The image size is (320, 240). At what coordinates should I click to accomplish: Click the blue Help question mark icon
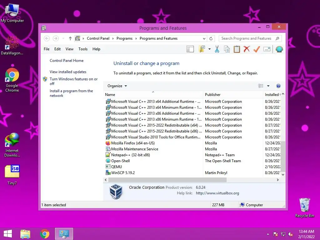[x=278, y=86]
